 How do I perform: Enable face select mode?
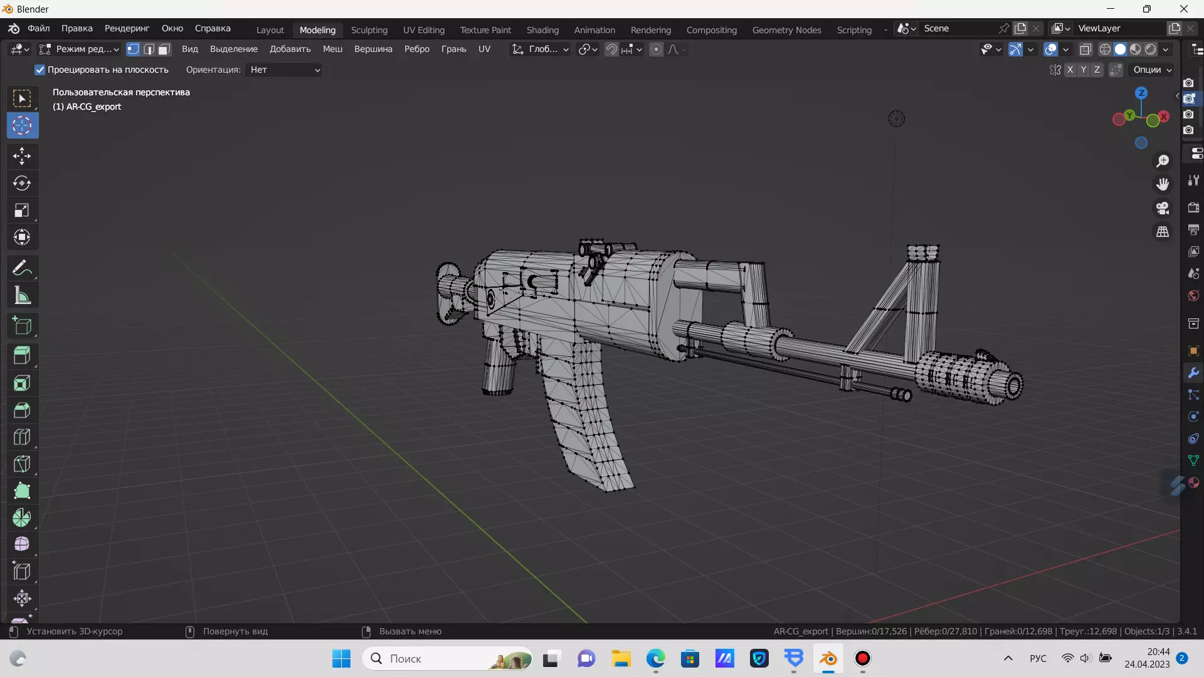point(164,49)
